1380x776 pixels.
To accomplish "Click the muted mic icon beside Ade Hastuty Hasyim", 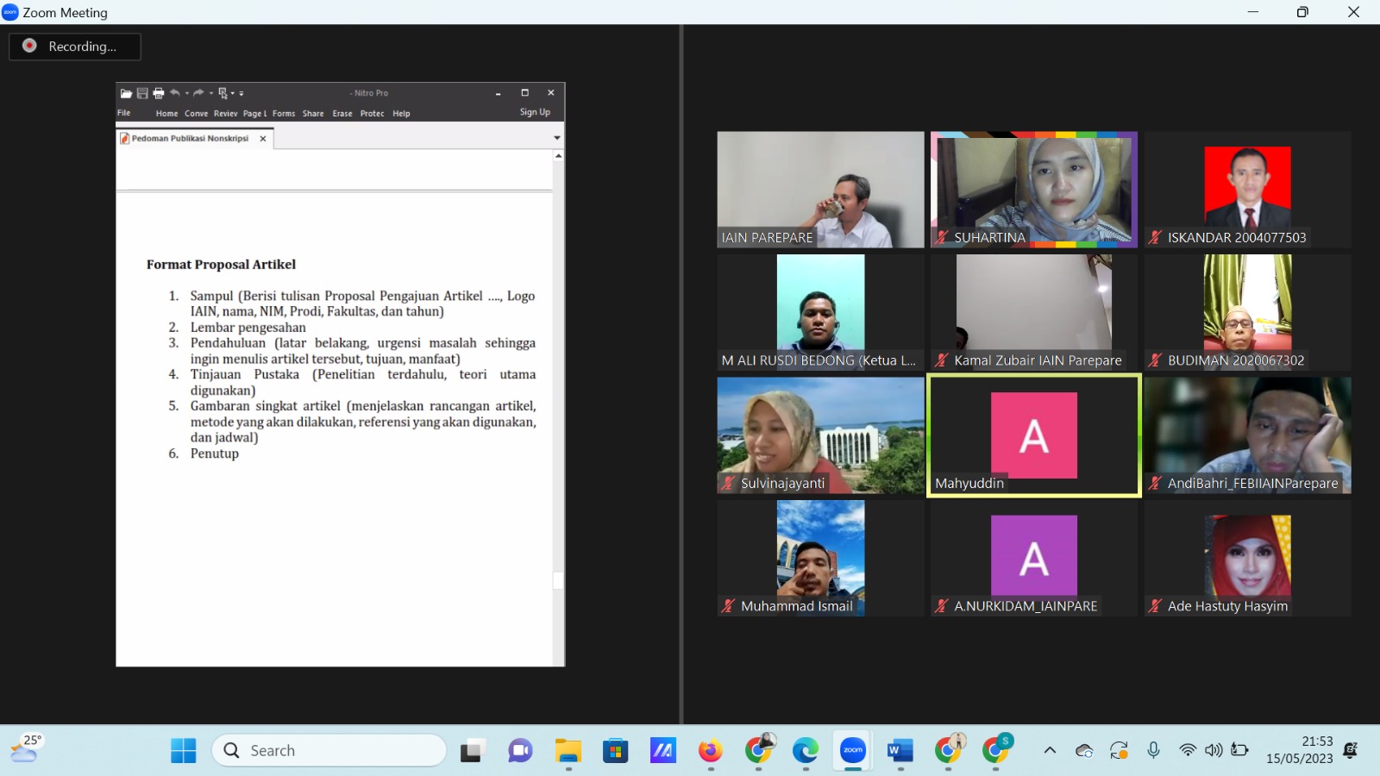I will [1155, 606].
